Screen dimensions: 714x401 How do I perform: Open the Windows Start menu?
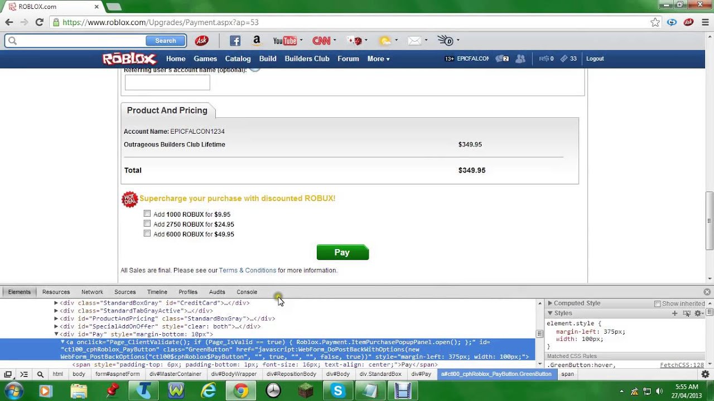pos(14,390)
